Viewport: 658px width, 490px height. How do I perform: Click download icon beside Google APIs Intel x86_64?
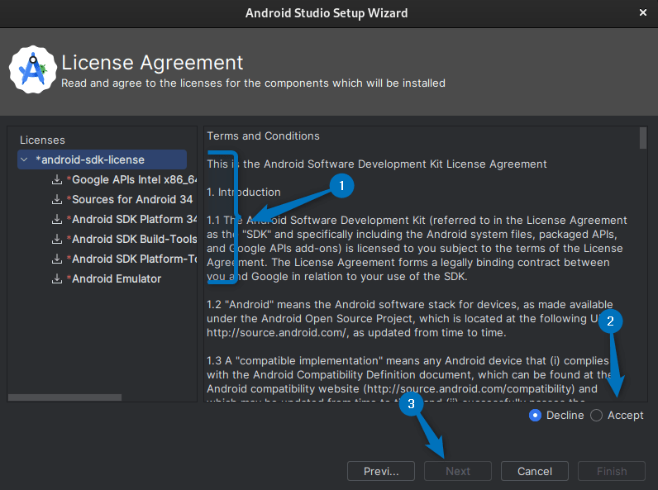point(57,179)
